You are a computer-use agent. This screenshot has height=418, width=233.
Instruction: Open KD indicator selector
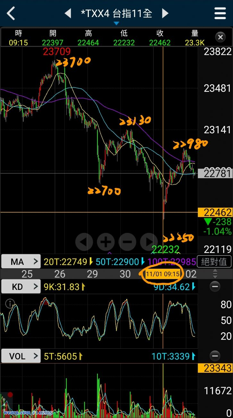coord(21,286)
